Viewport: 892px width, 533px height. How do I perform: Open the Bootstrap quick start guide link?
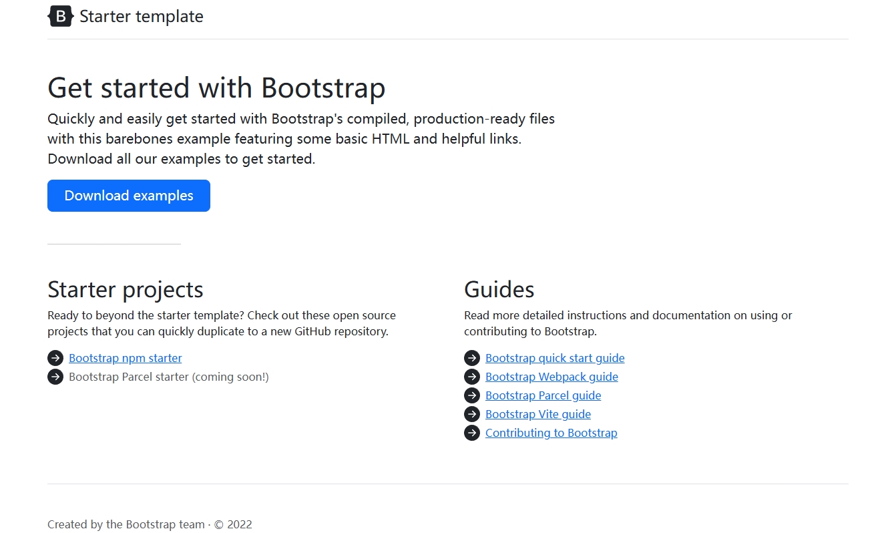point(555,358)
